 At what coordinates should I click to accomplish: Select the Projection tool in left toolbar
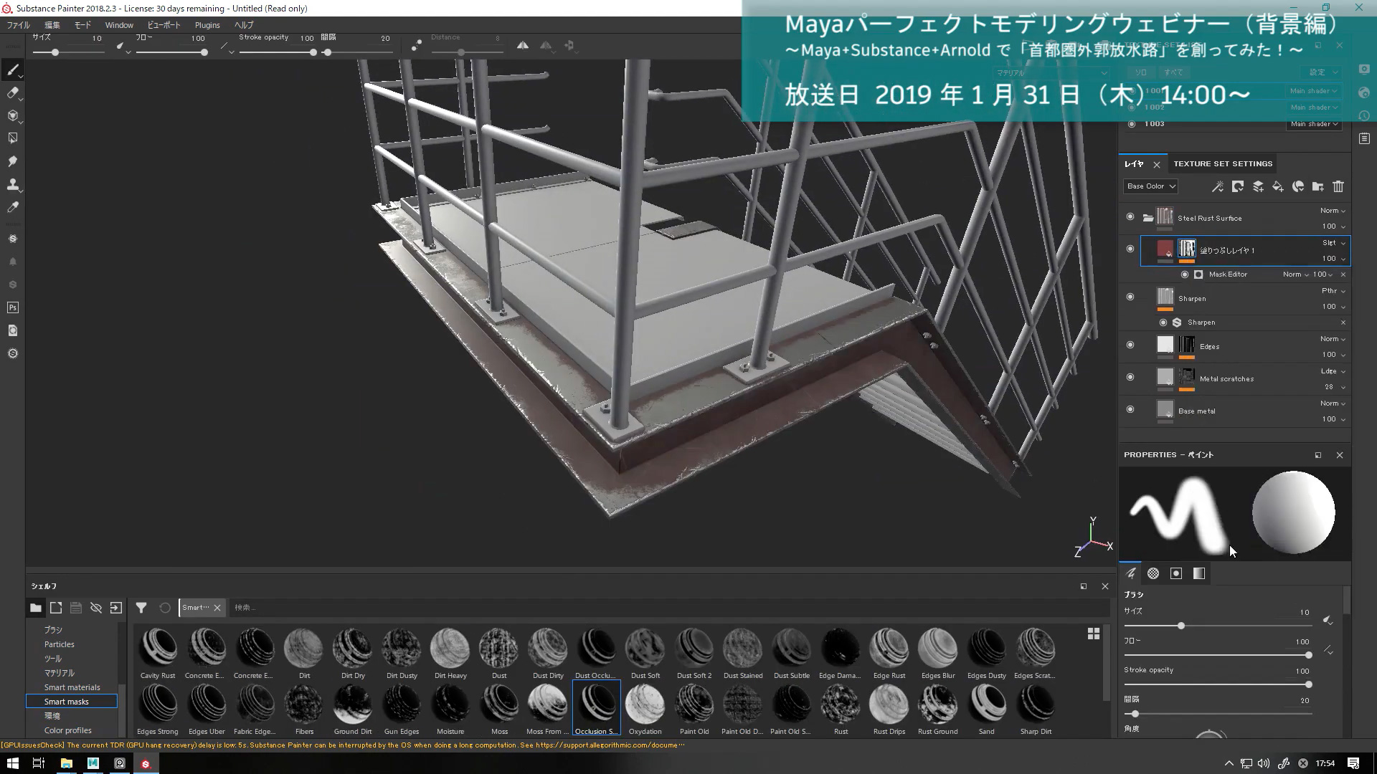(x=12, y=115)
